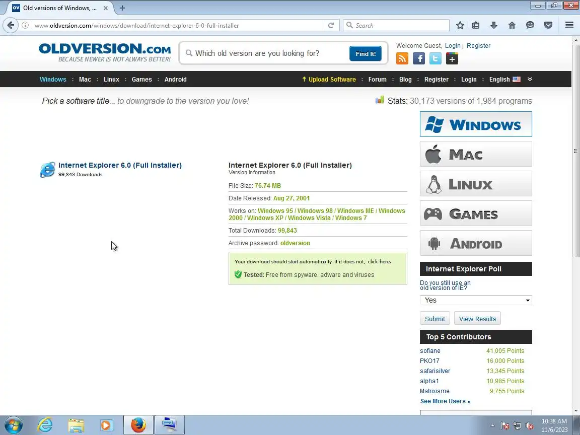The width and height of the screenshot is (580, 435).
Task: View site information icon in address bar
Action: (x=25, y=25)
